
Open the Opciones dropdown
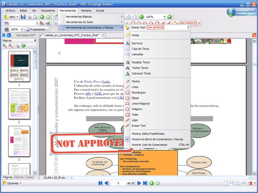12,183
